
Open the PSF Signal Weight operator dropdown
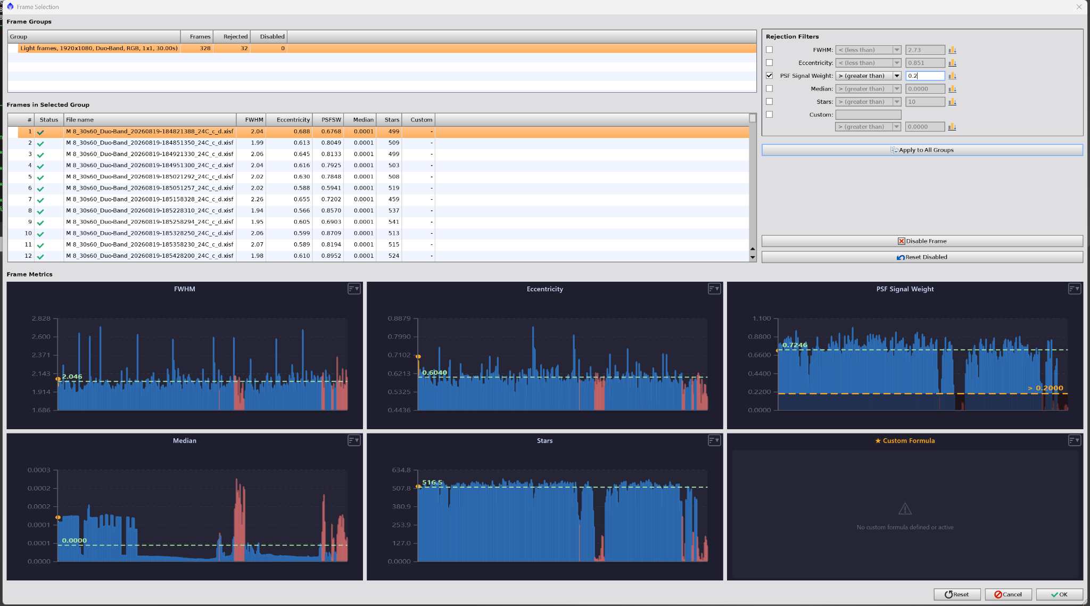coord(868,76)
